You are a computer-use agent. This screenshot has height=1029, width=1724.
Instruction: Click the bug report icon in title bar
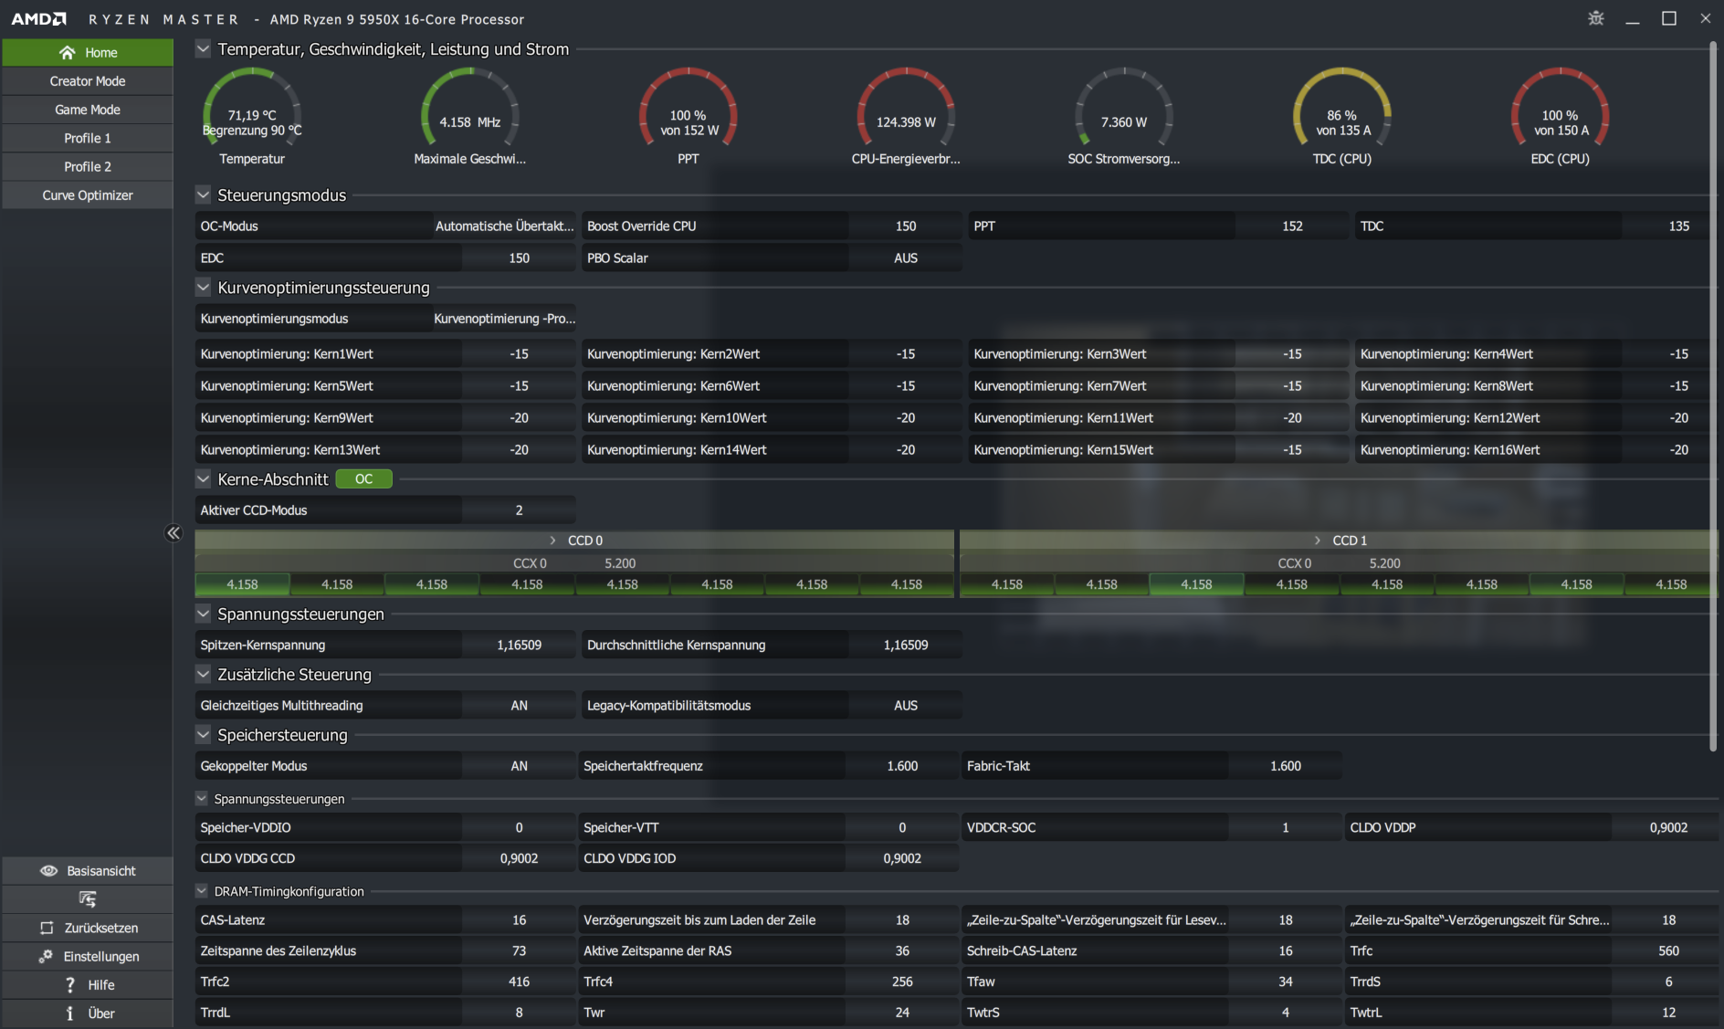pos(1596,18)
